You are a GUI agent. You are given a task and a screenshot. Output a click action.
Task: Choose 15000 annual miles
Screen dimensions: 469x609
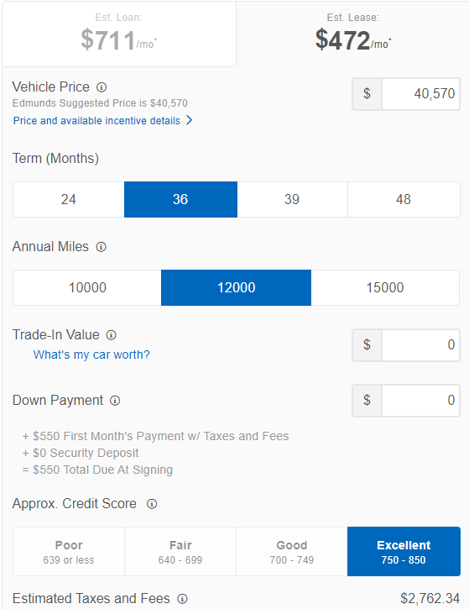pos(385,287)
